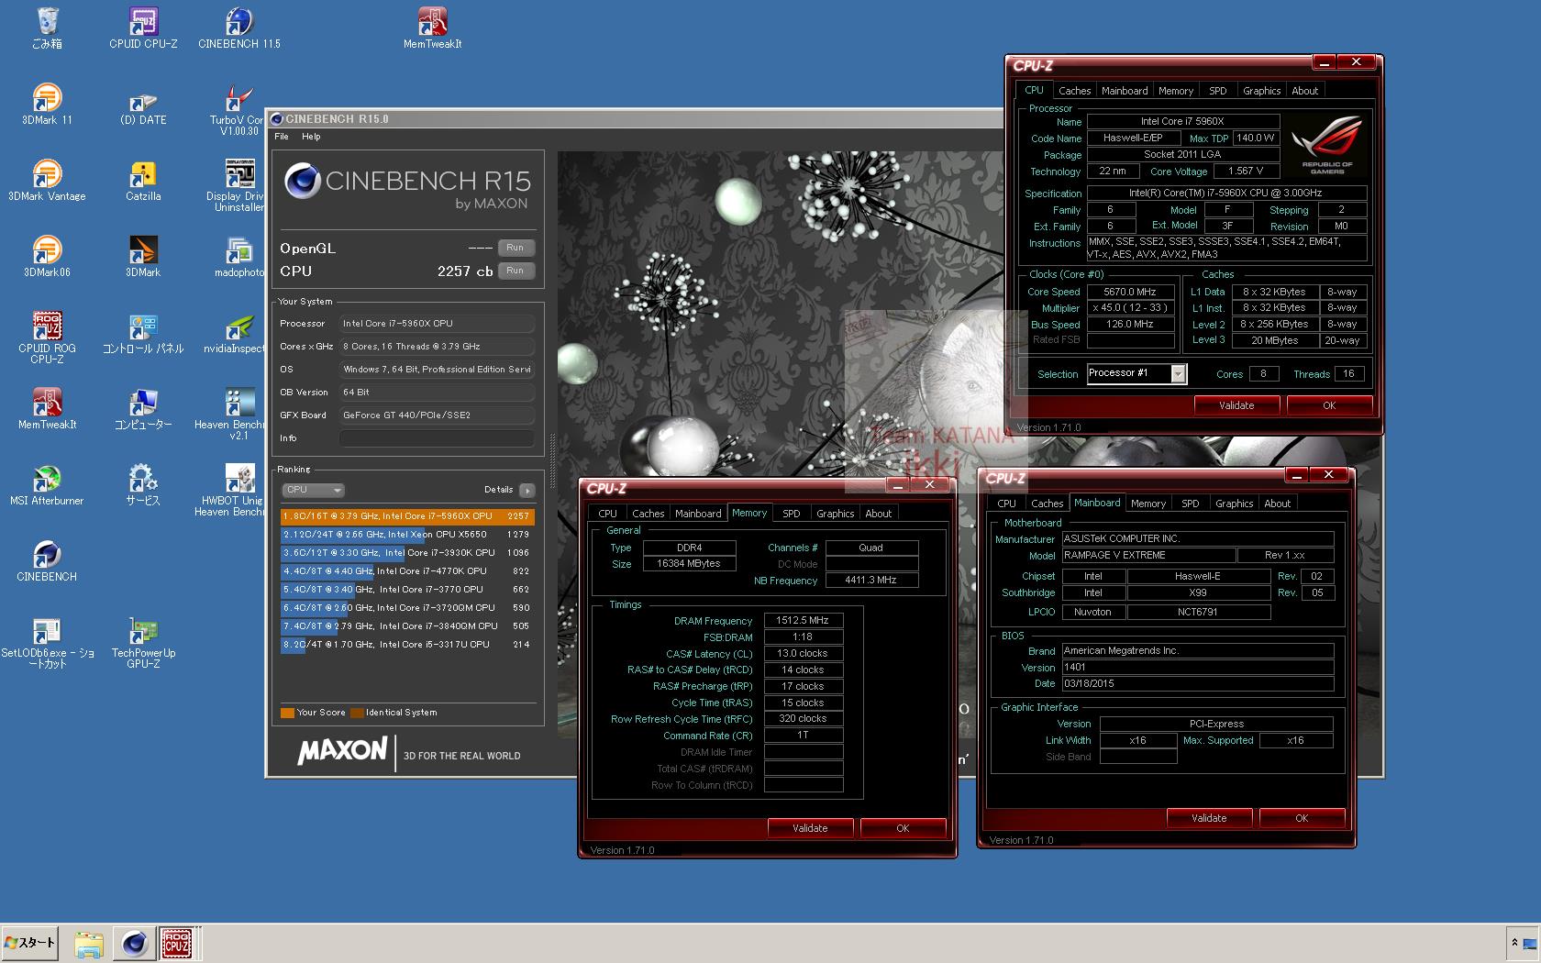Switch to ROG CPU-Z taskbar button
The width and height of the screenshot is (1541, 963).
tap(177, 944)
